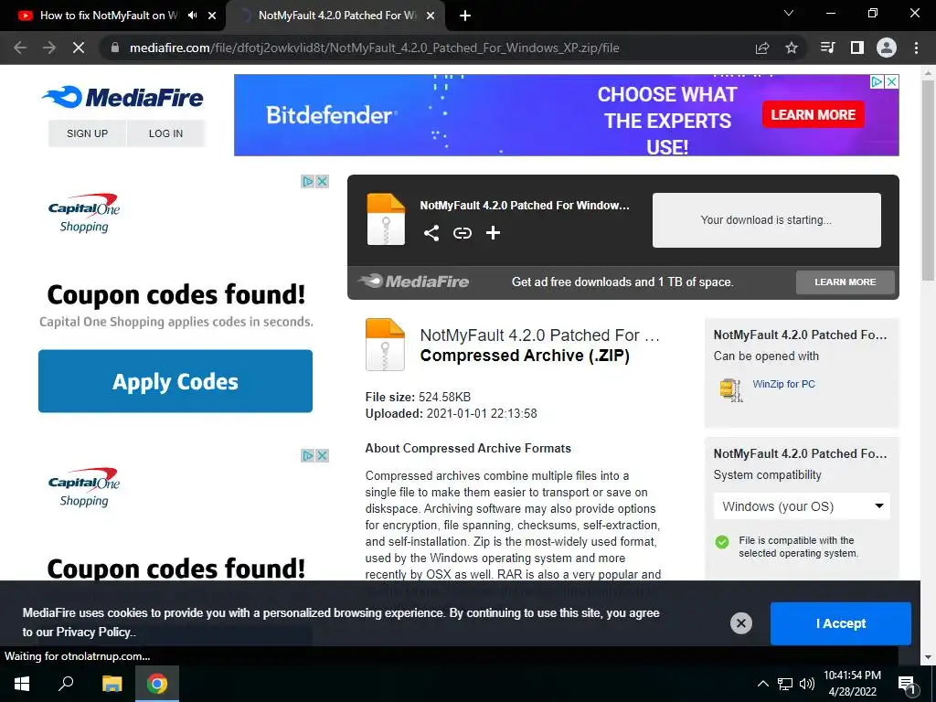Click 'Compressed Archive (.ZIP)' heading
Image resolution: width=936 pixels, height=702 pixels.
525,356
